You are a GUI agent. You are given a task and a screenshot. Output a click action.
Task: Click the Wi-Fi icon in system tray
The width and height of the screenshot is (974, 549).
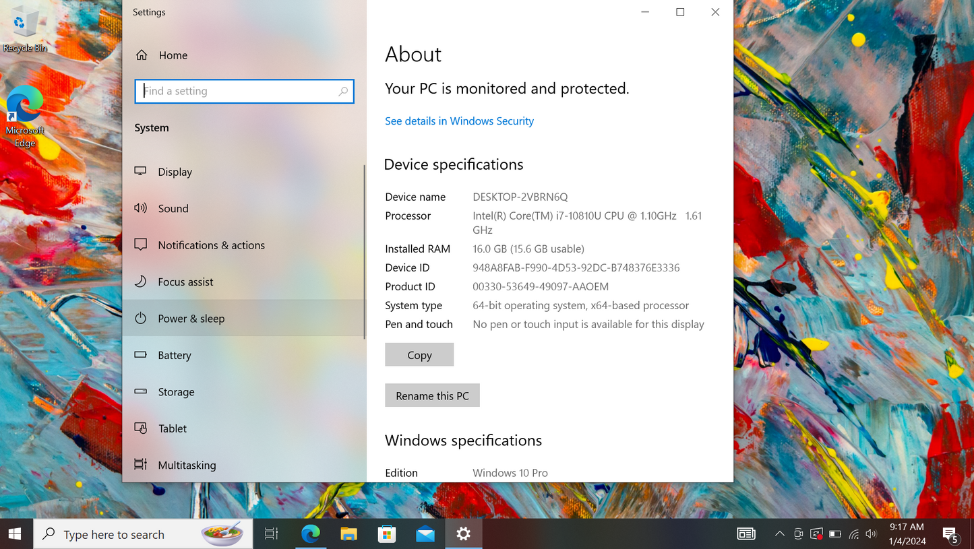click(x=853, y=534)
